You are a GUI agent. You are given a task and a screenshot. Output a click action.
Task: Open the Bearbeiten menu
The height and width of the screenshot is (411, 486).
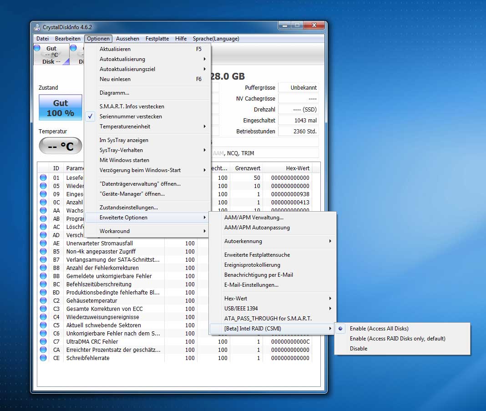(x=67, y=38)
